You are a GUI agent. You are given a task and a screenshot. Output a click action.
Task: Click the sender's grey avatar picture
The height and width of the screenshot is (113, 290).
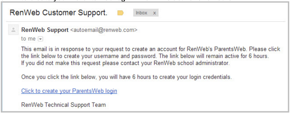click(13, 30)
